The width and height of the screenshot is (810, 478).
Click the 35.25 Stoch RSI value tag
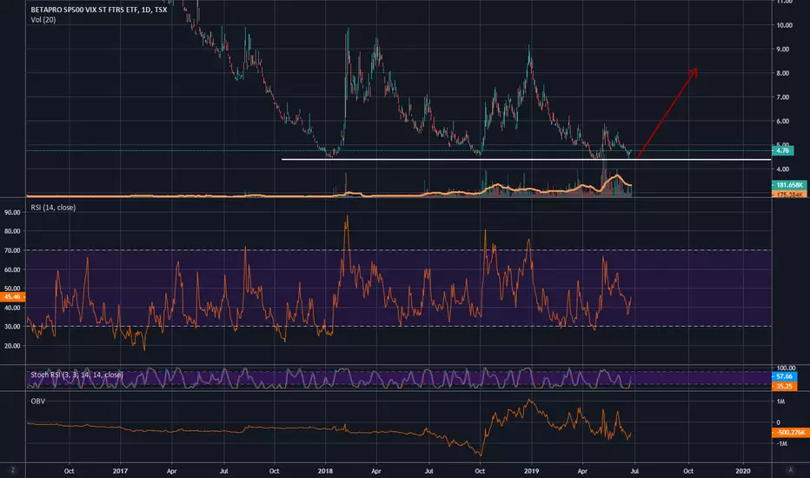click(784, 386)
